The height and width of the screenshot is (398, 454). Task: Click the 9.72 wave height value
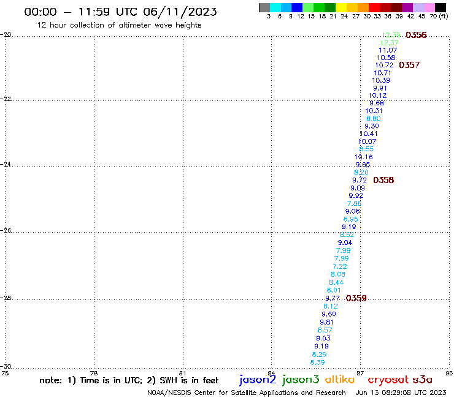[360, 181]
